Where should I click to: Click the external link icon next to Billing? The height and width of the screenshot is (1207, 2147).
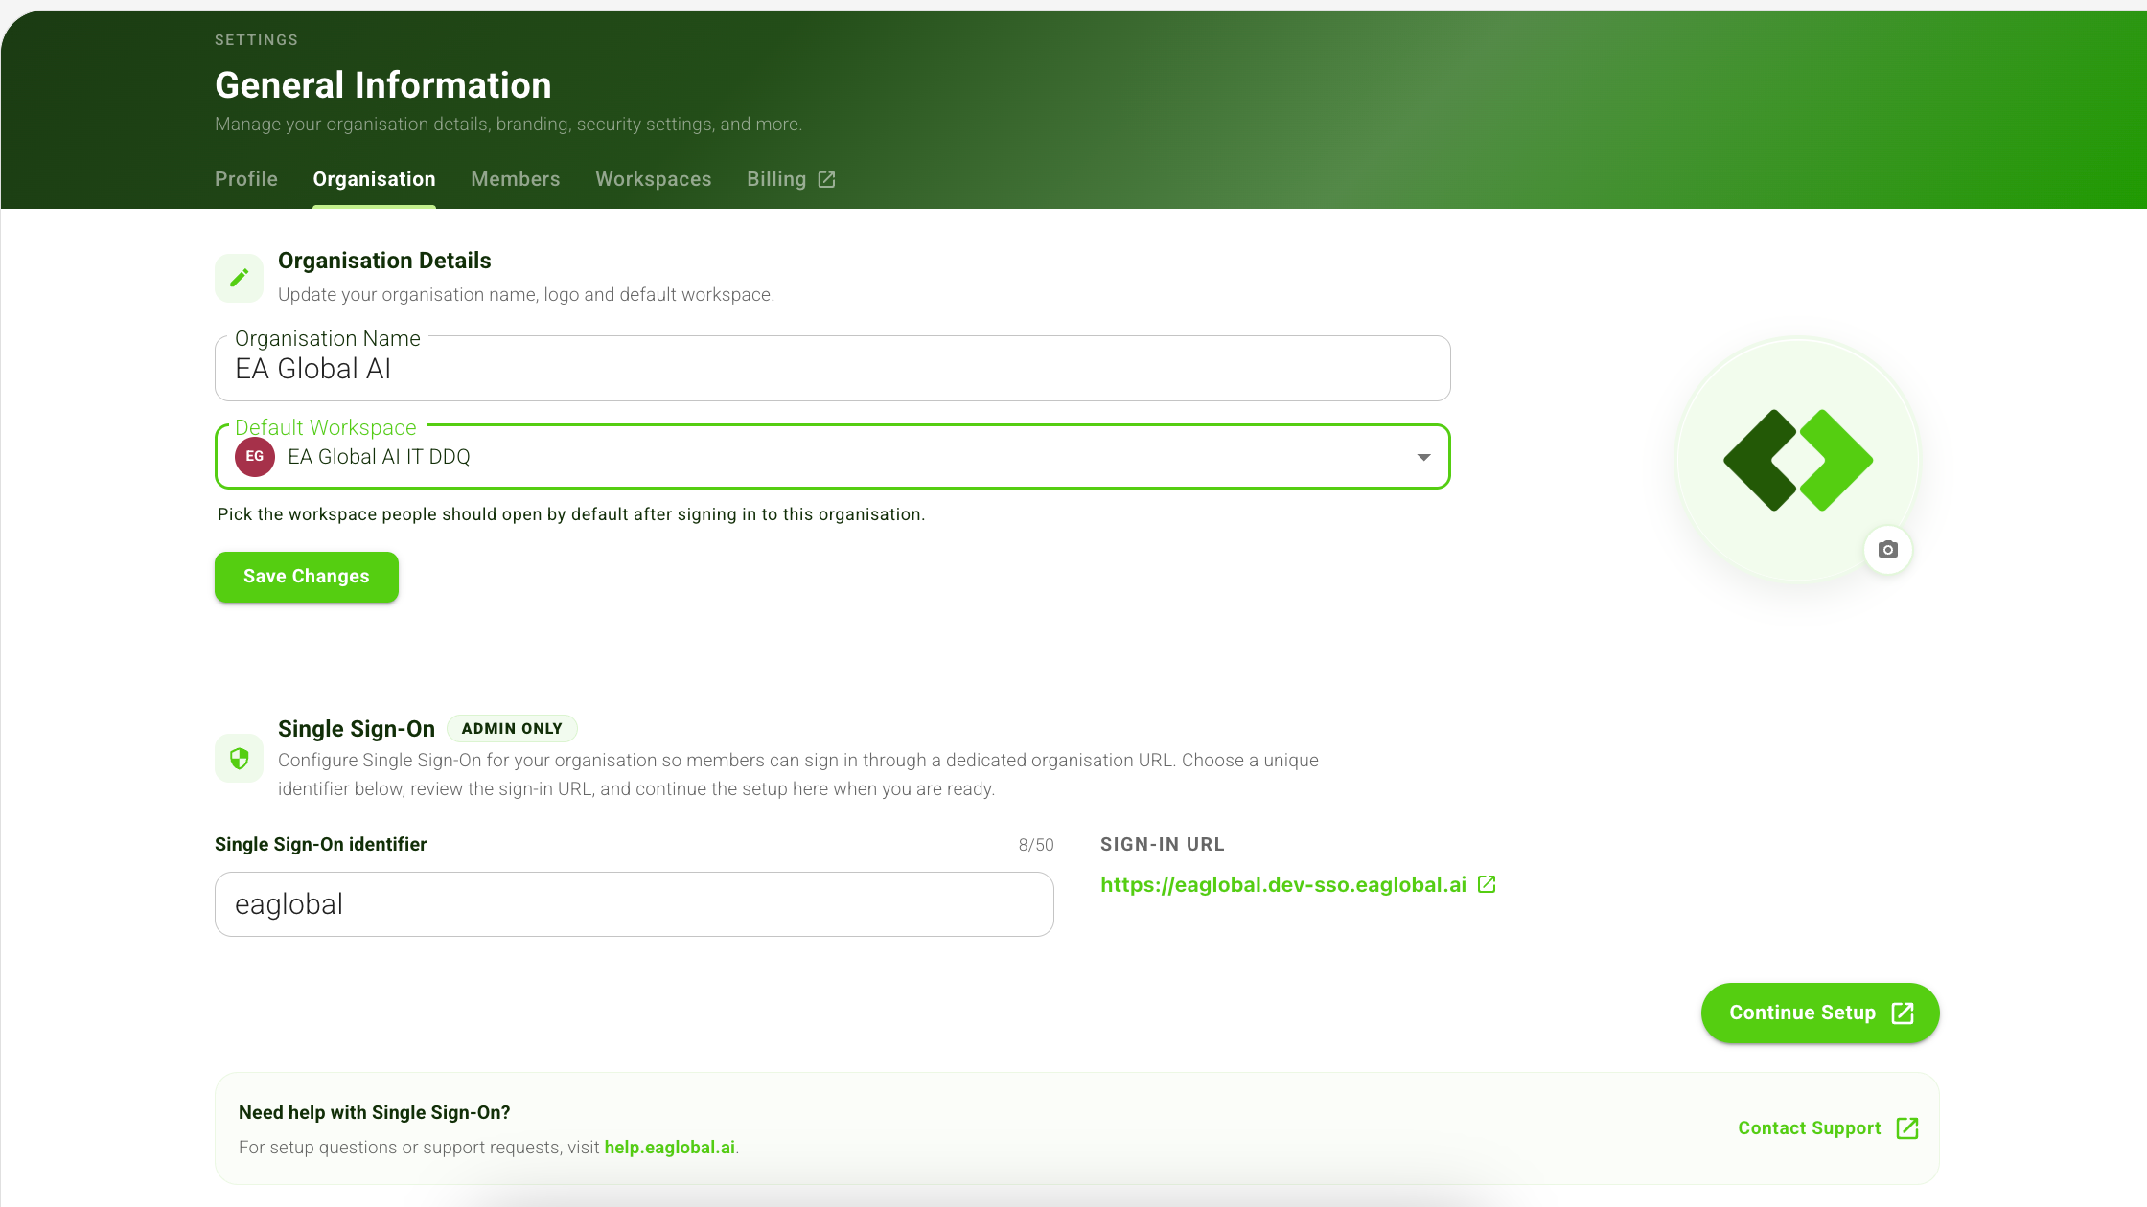[x=826, y=179]
